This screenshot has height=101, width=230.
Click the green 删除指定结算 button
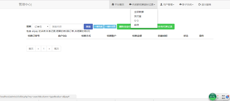124,27
